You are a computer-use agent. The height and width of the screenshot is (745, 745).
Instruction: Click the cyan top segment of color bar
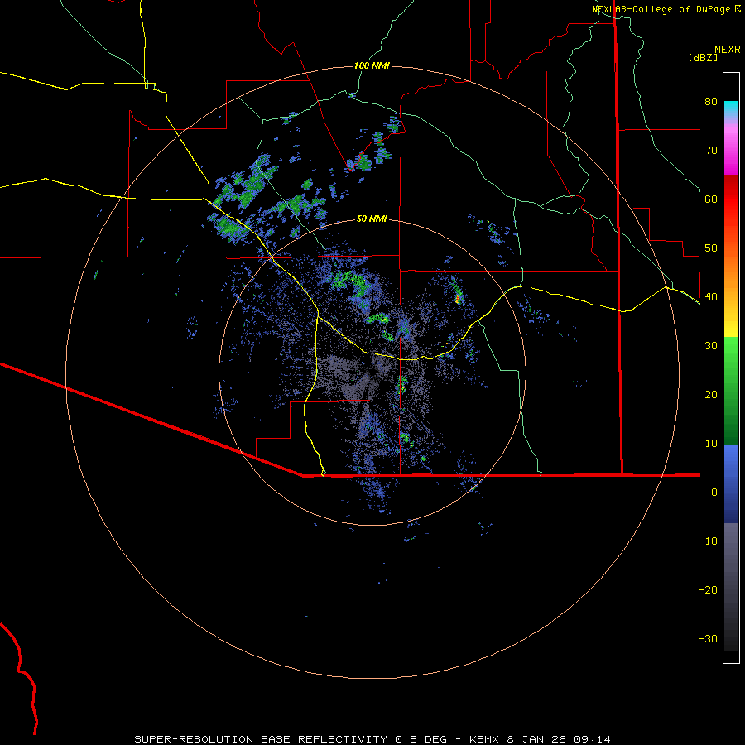(731, 108)
